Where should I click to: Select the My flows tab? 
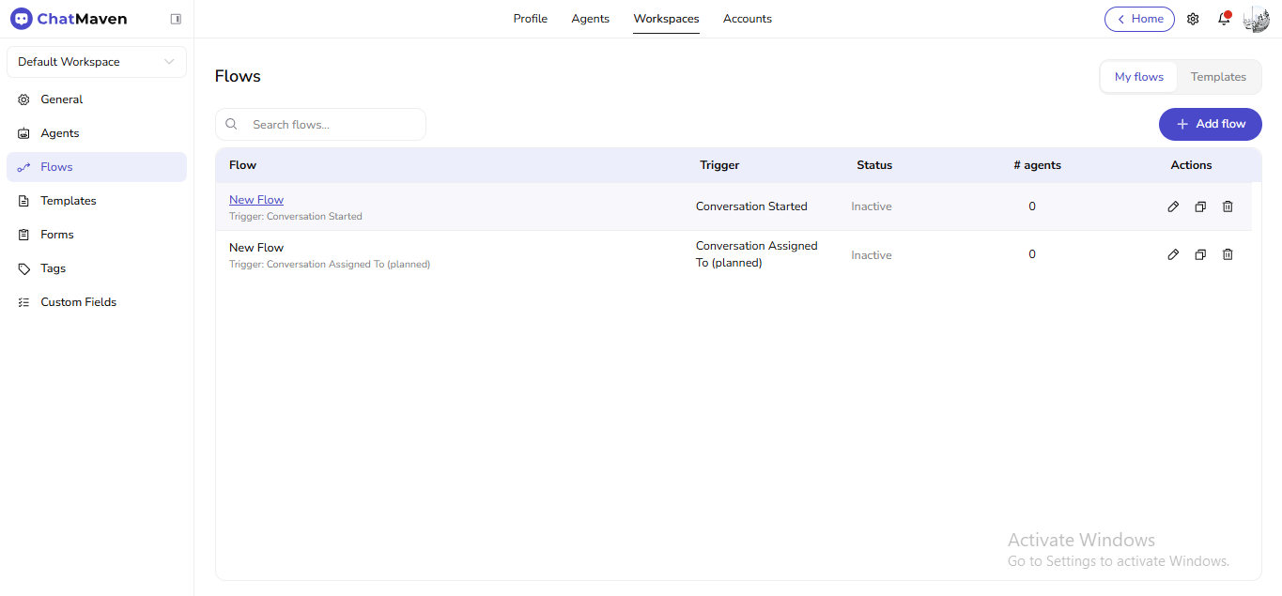point(1138,76)
